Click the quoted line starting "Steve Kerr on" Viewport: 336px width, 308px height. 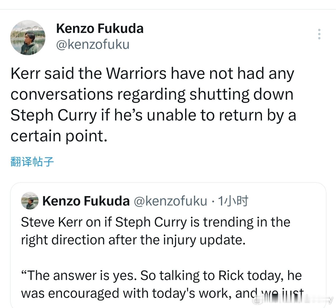(x=155, y=222)
